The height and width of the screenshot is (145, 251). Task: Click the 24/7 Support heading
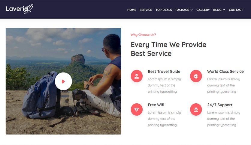[220, 105]
